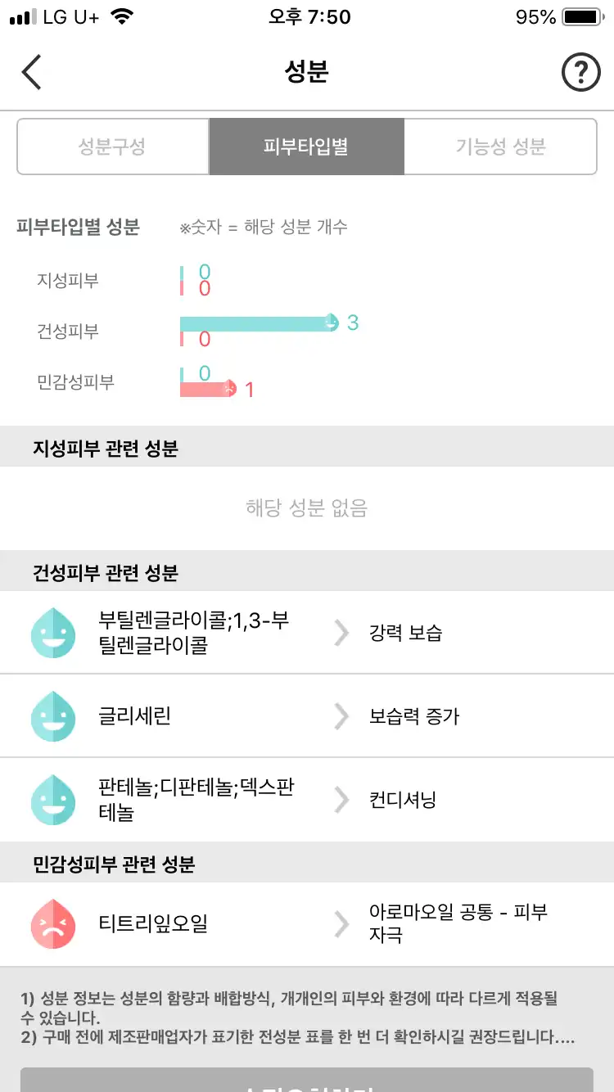The width and height of the screenshot is (614, 1092).
Task: Open the 기능성 성분 tab
Action: (500, 147)
